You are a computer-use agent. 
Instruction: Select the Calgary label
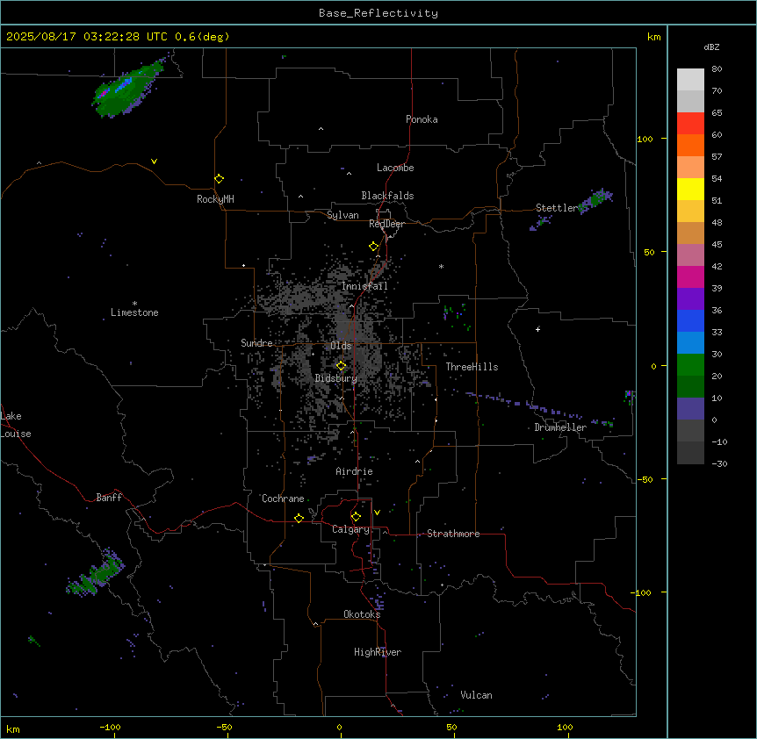[350, 529]
